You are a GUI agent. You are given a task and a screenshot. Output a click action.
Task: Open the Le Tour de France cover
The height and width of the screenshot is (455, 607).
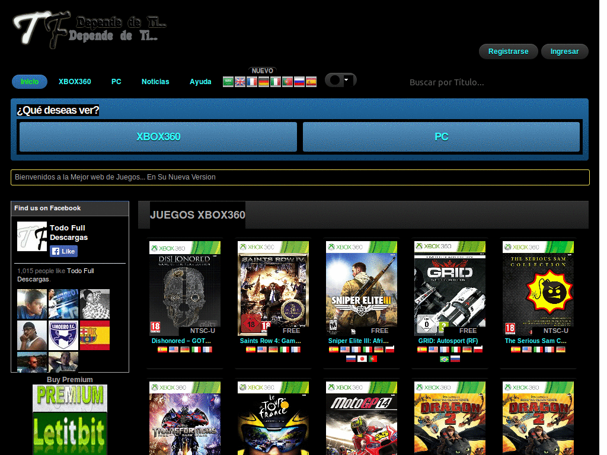(273, 418)
